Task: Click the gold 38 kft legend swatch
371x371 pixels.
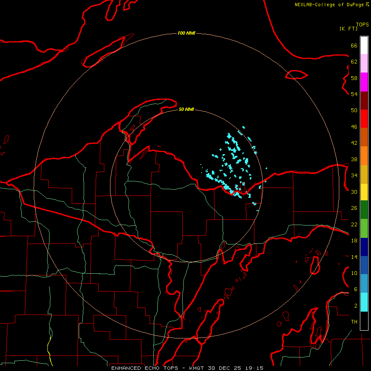Action: (x=364, y=174)
